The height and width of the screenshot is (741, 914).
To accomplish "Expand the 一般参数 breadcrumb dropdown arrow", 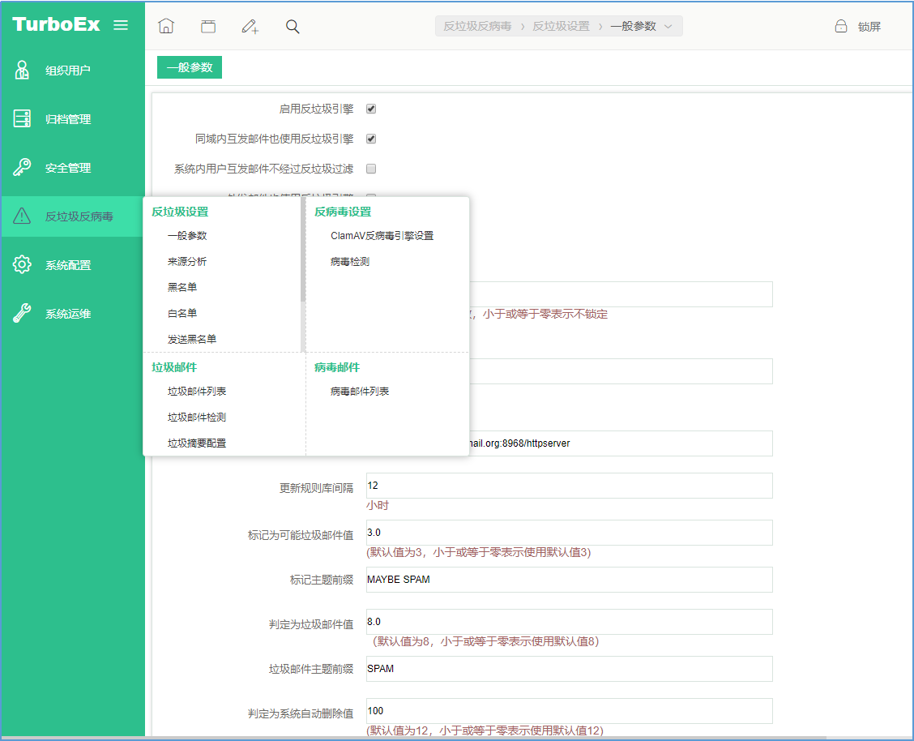I will [668, 27].
